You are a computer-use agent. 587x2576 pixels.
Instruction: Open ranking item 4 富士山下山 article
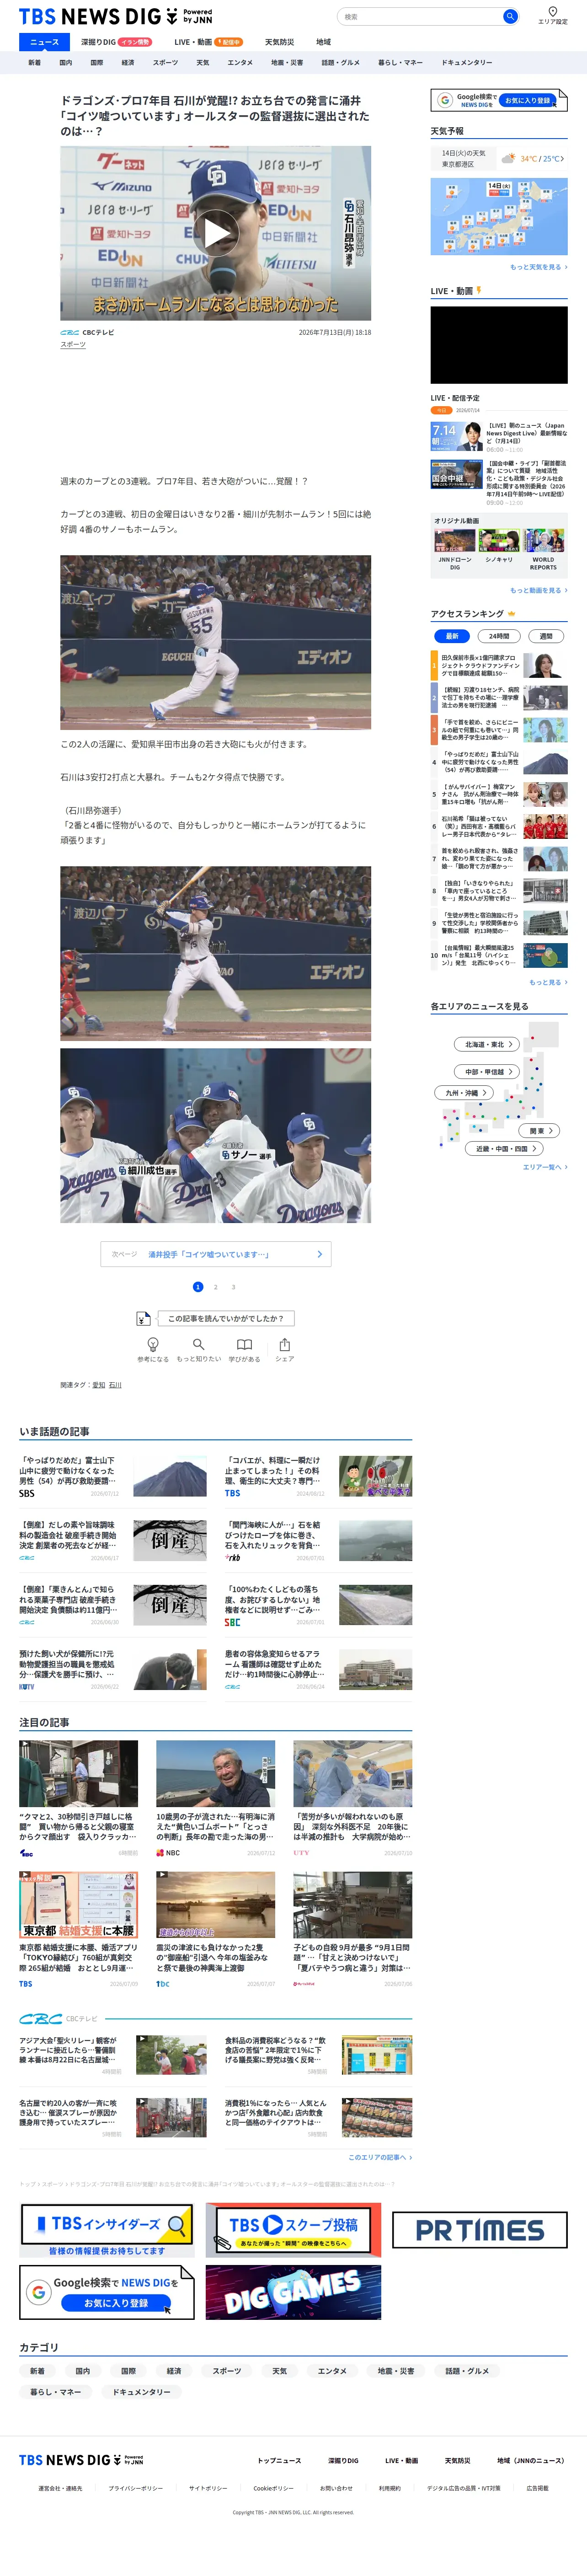499,762
